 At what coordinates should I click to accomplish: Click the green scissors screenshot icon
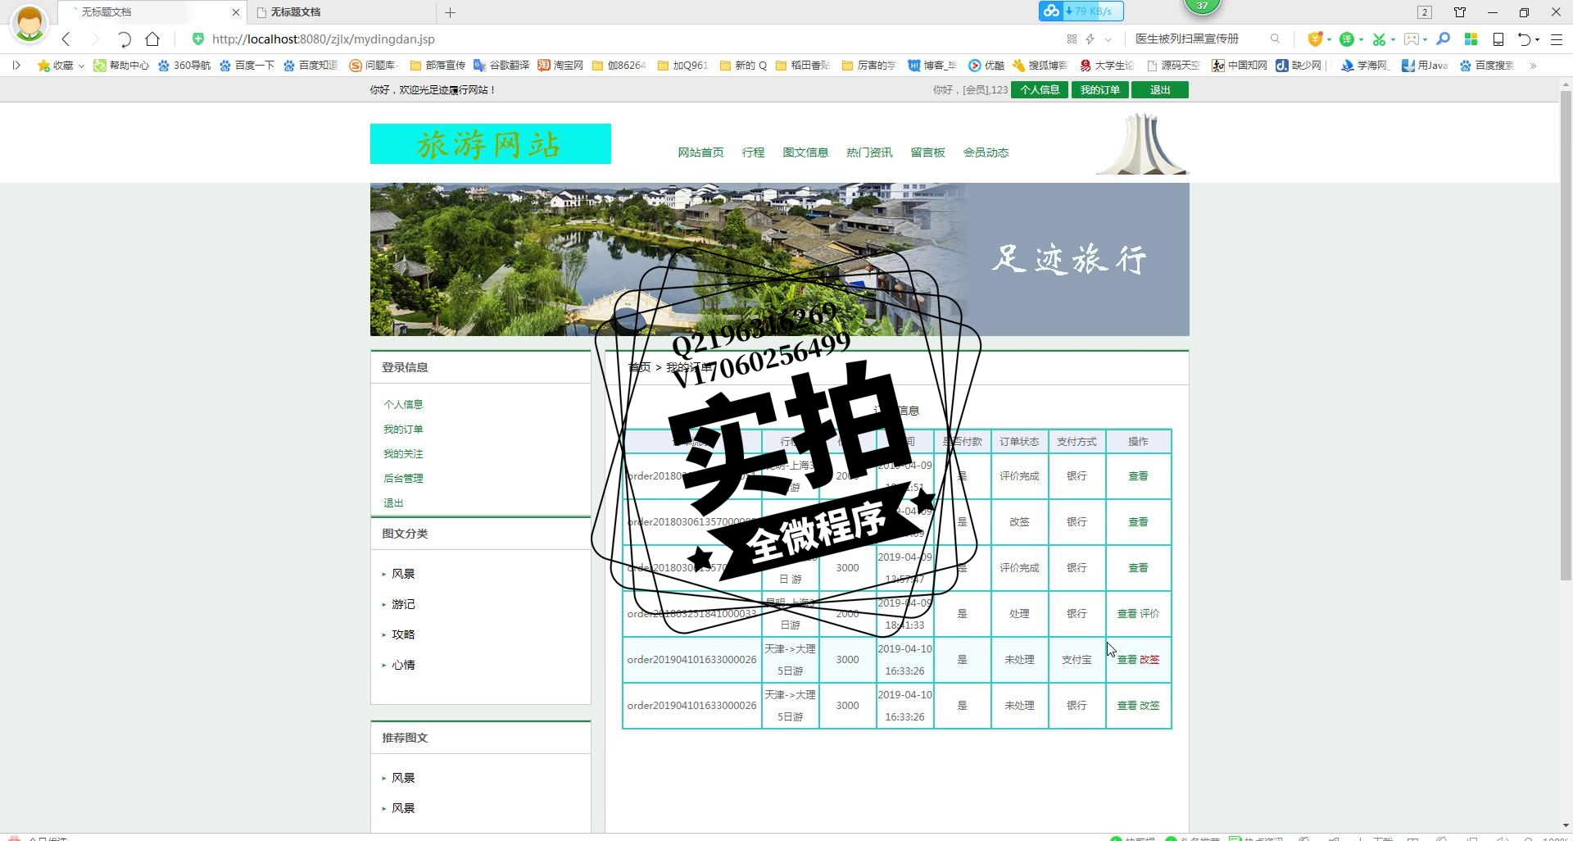1379,39
